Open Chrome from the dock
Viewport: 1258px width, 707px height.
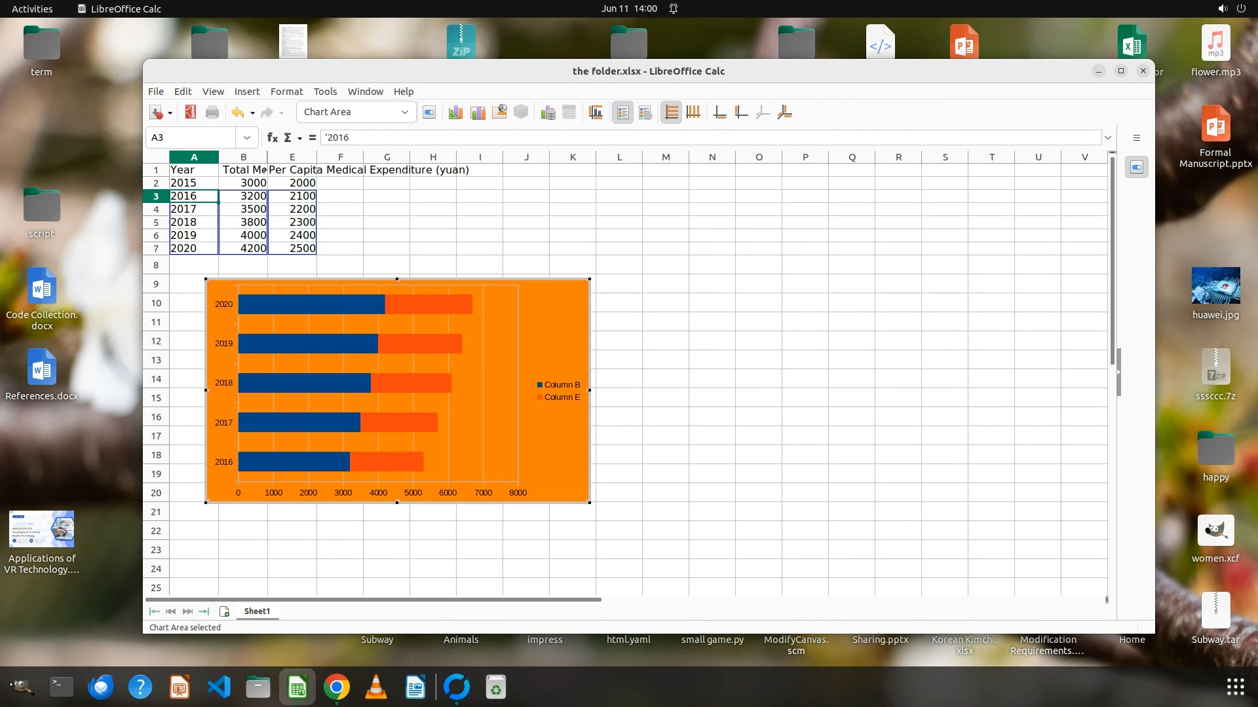(337, 687)
